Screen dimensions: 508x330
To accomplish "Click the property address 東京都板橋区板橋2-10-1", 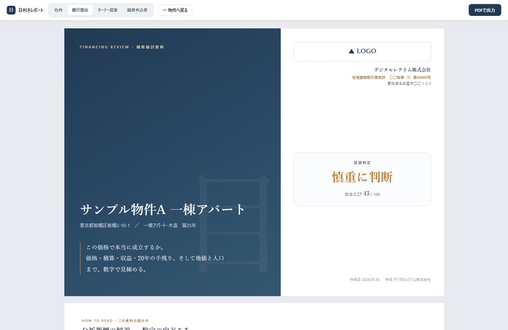I will click(105, 225).
